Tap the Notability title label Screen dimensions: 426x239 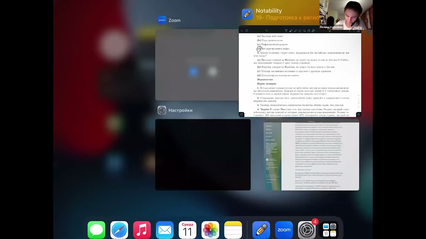(x=269, y=11)
